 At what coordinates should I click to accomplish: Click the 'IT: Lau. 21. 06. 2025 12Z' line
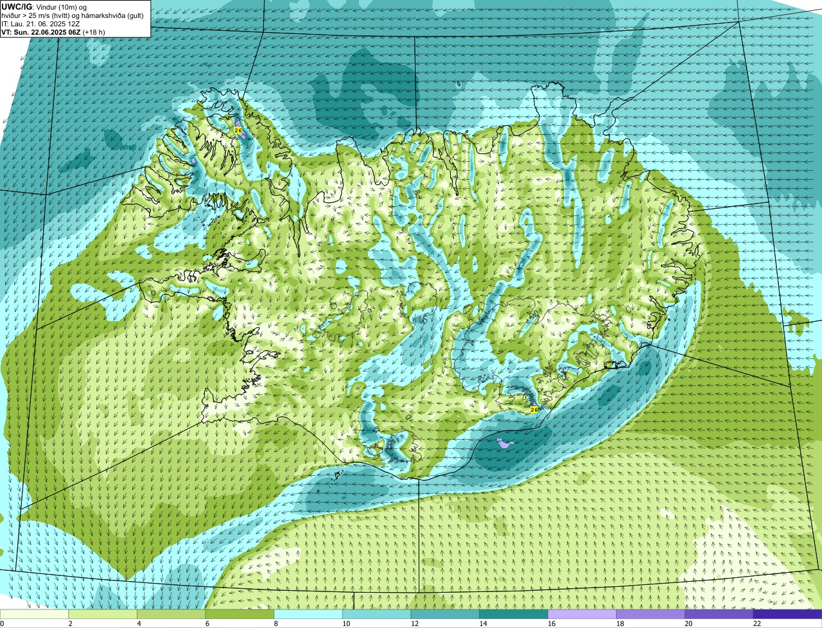40,24
